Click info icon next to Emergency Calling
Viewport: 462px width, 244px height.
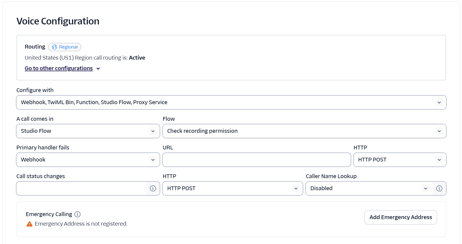pos(77,214)
